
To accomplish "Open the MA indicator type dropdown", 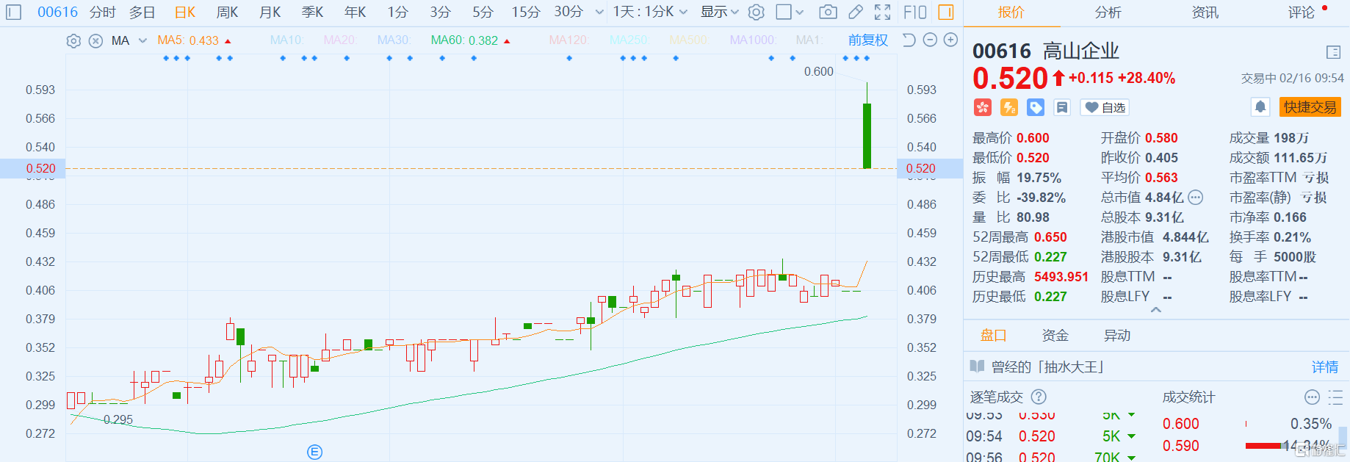I will [142, 41].
